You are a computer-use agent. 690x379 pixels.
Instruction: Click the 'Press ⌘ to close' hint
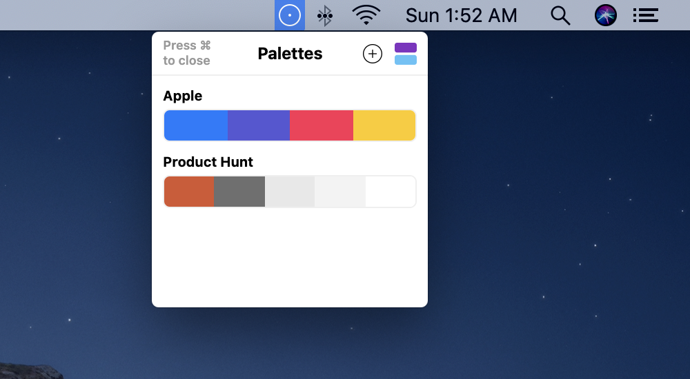[x=187, y=53]
